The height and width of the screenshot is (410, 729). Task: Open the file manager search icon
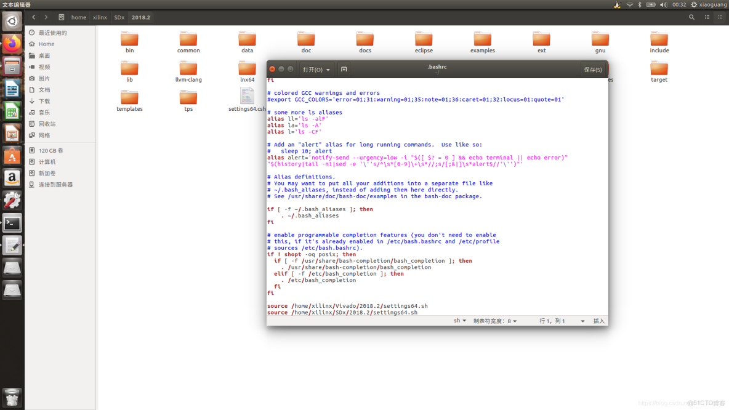point(691,17)
